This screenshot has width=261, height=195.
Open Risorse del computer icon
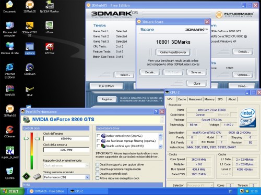(10, 29)
